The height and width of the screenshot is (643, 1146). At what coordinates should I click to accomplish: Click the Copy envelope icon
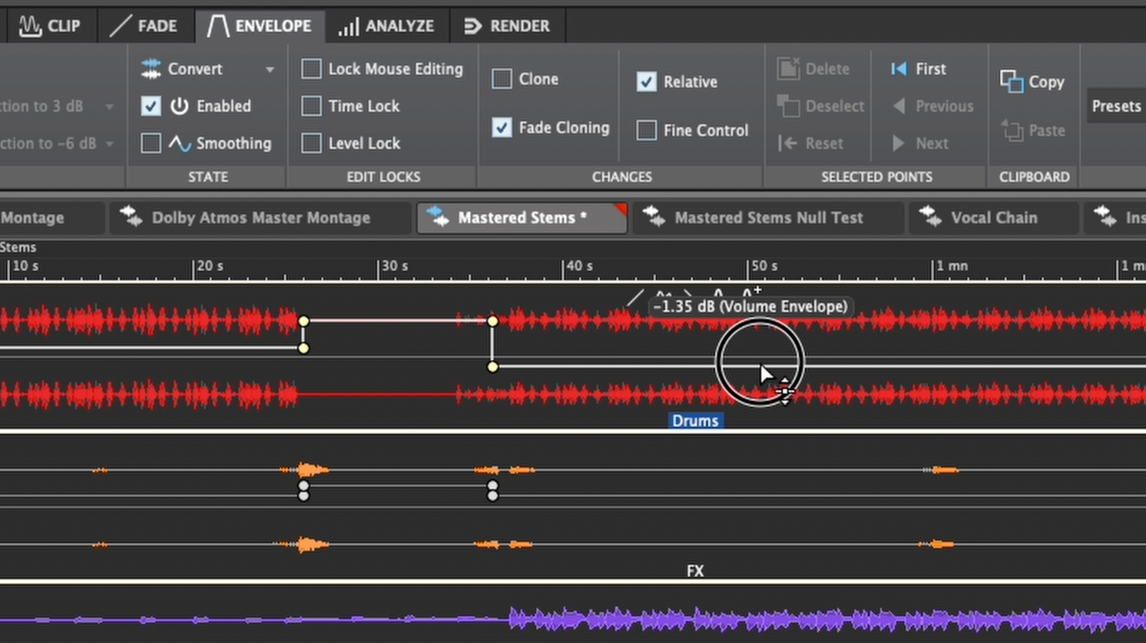click(x=1011, y=82)
